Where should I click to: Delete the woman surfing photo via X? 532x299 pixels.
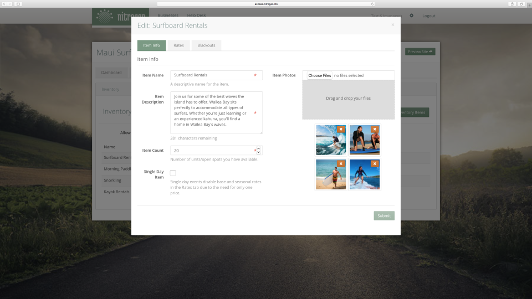[x=375, y=164]
